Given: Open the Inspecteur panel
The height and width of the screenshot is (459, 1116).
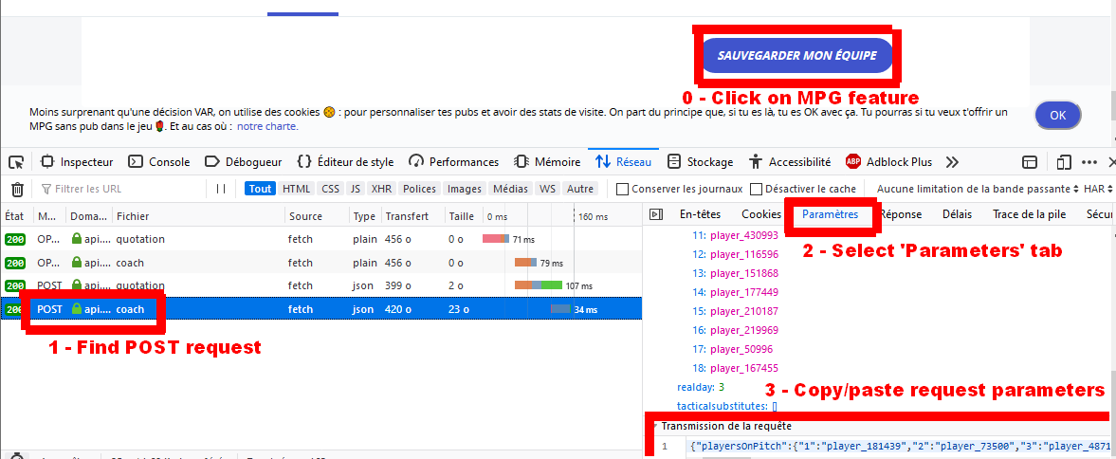Looking at the screenshot, I should point(77,162).
